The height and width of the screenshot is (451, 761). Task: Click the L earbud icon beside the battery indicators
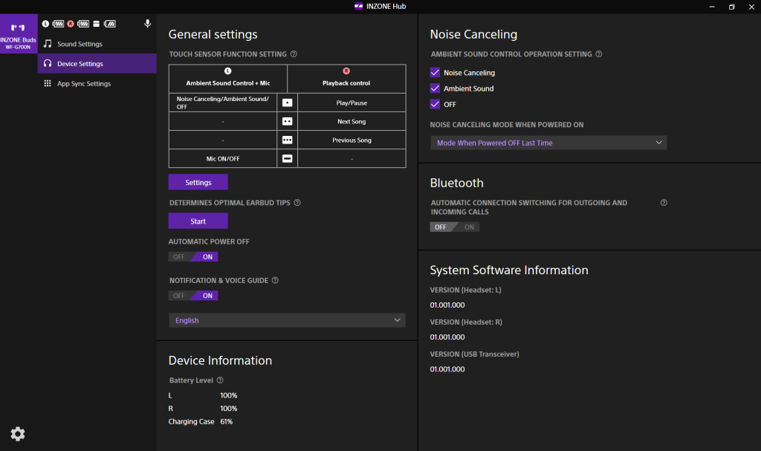pyautogui.click(x=45, y=24)
